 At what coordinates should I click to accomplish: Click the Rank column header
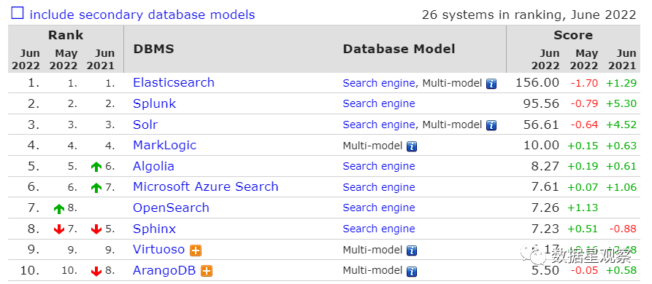[x=66, y=35]
